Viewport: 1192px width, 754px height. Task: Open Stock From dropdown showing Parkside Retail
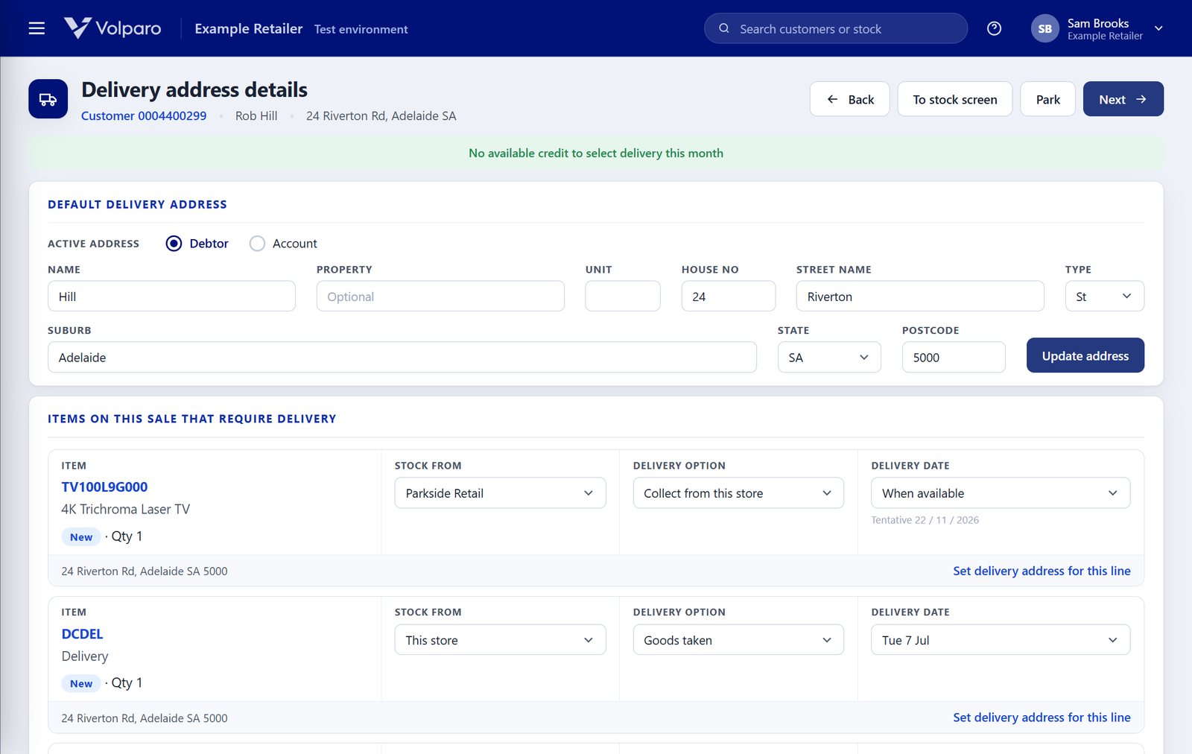(500, 493)
